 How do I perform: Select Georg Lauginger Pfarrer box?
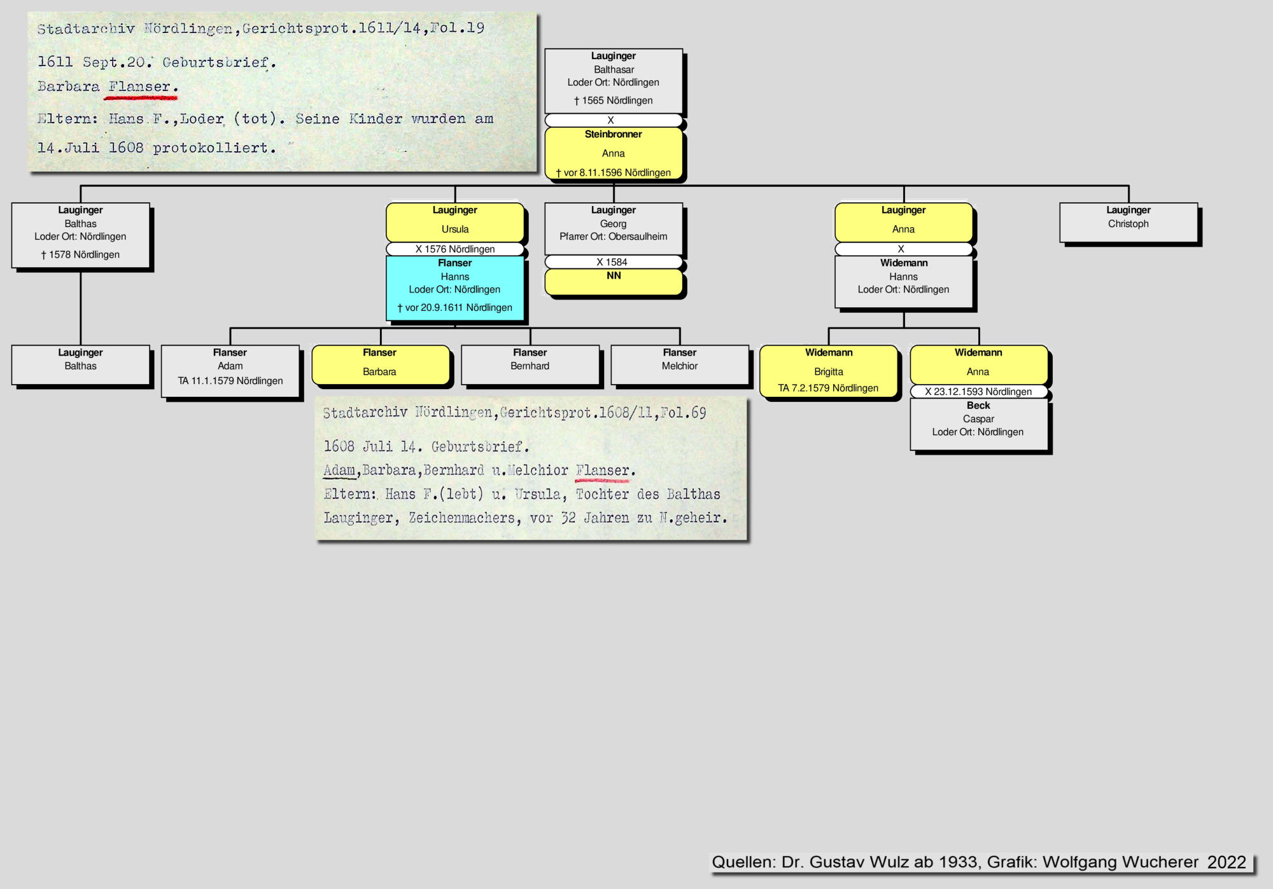point(613,228)
